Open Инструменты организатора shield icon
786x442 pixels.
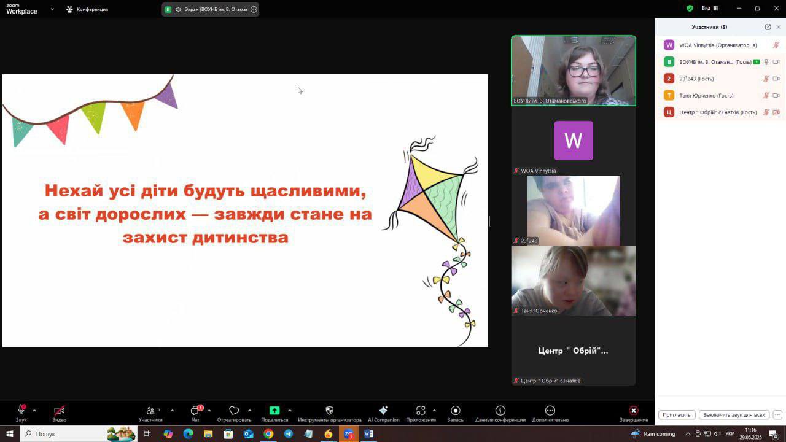tap(329, 410)
